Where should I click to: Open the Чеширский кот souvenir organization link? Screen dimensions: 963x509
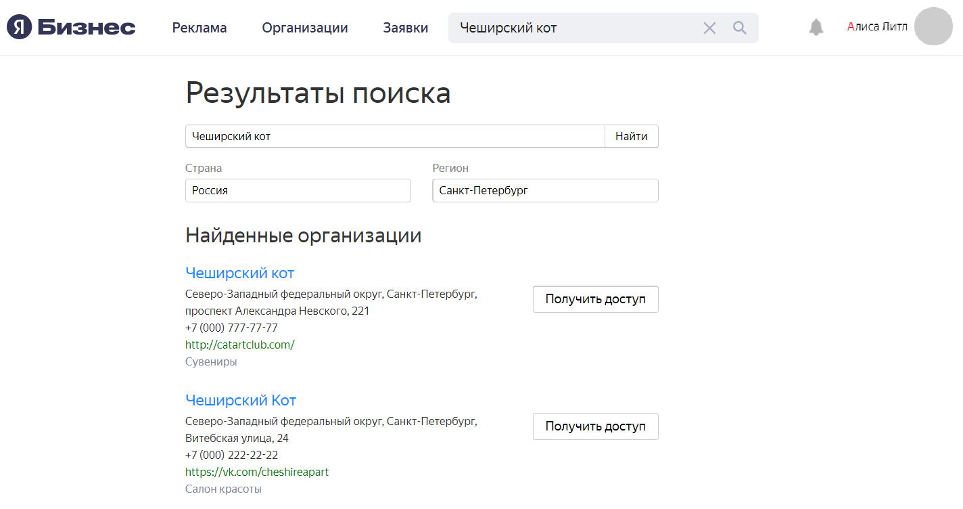[240, 273]
